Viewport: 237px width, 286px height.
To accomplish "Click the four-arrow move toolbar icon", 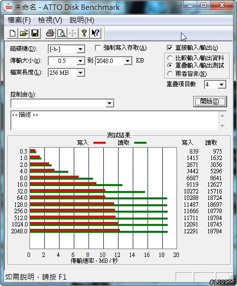I will 72,33.
